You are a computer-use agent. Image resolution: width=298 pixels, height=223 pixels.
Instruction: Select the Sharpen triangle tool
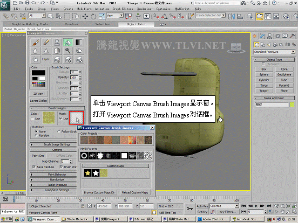point(46,51)
